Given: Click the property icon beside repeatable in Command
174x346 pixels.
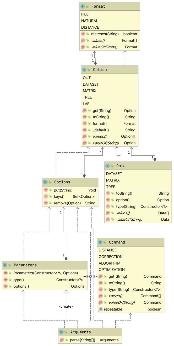Looking at the screenshot, I should coord(100,309).
